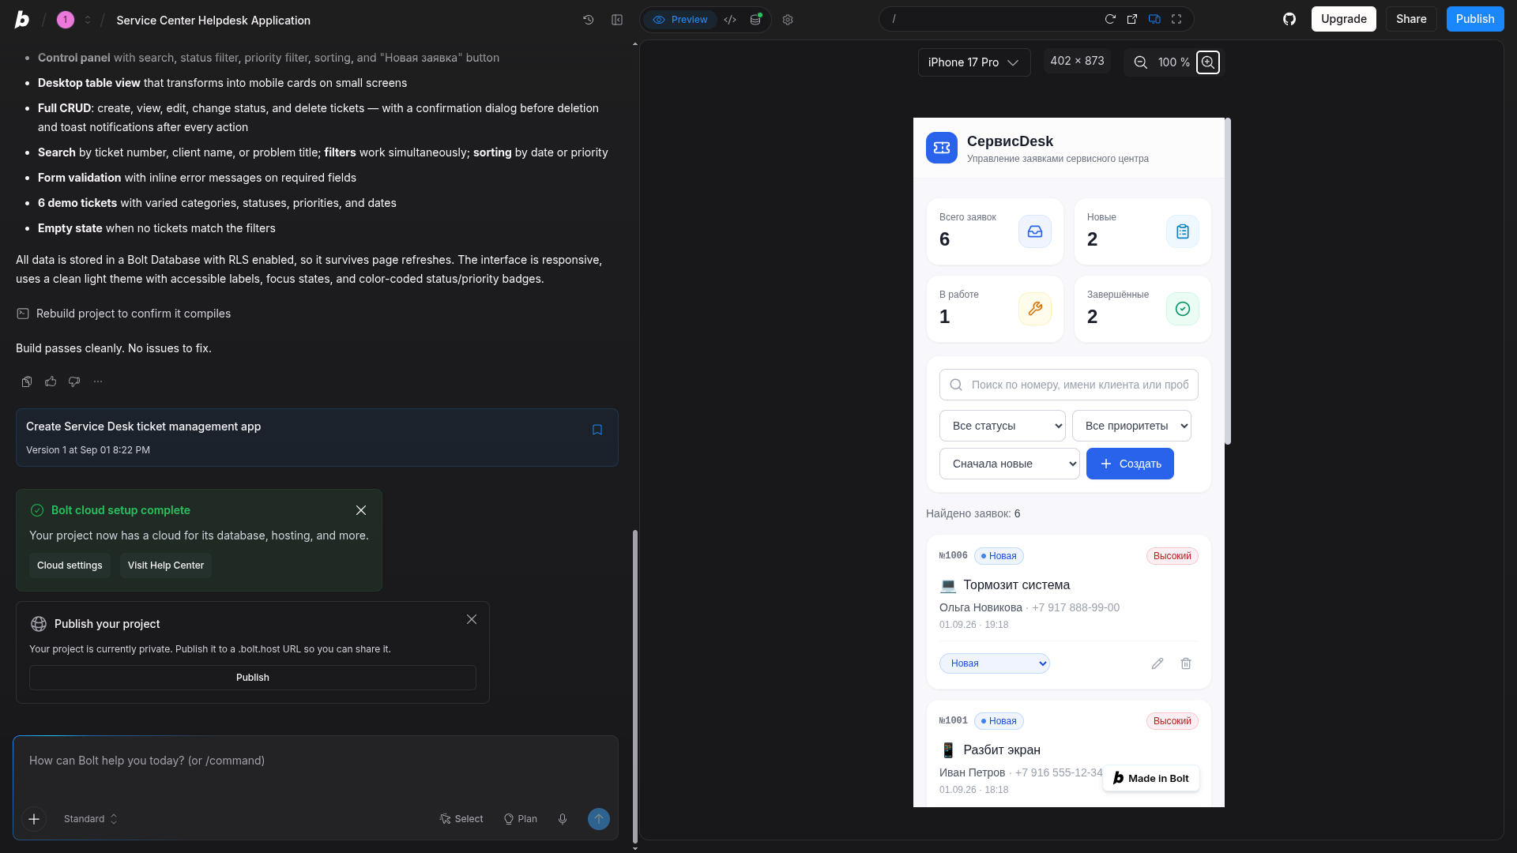Click the Завершённые checkmark icon
The height and width of the screenshot is (853, 1517).
tap(1183, 309)
